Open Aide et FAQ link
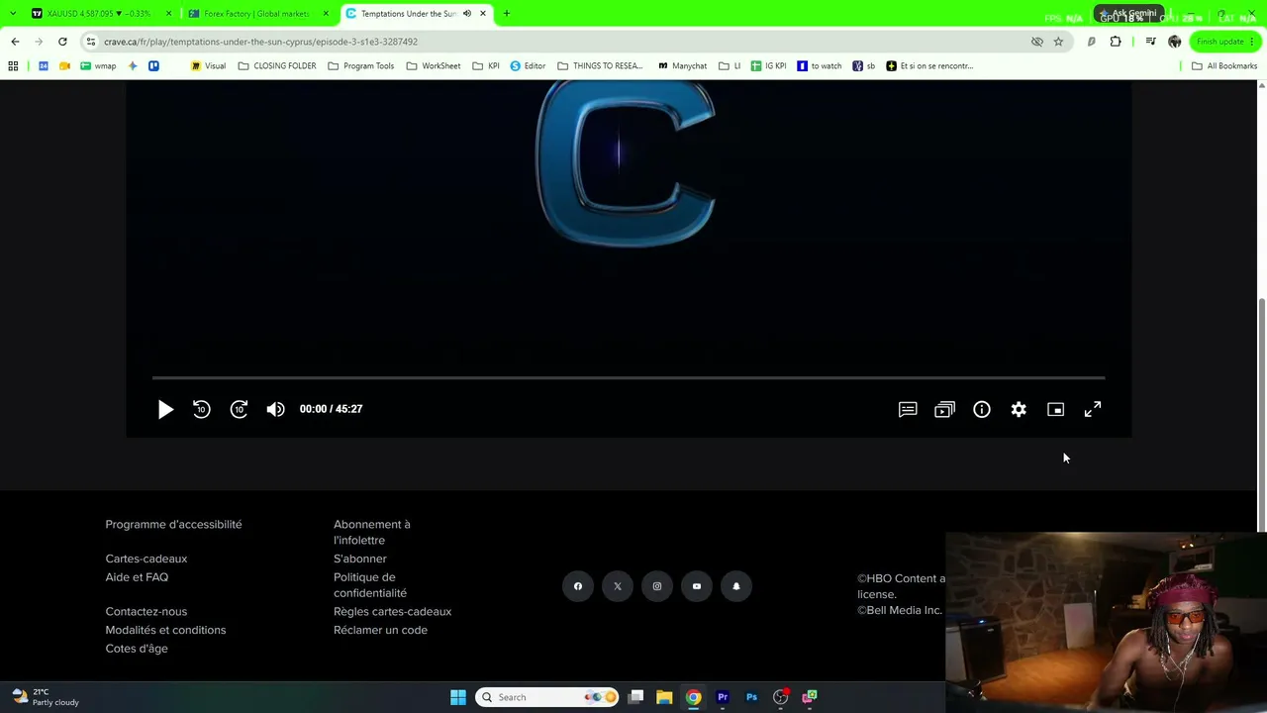 137,577
